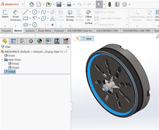This screenshot has width=159, height=130.
Task: Expand the SOLIDWORKS logo menu arrow
Action: point(23,4)
